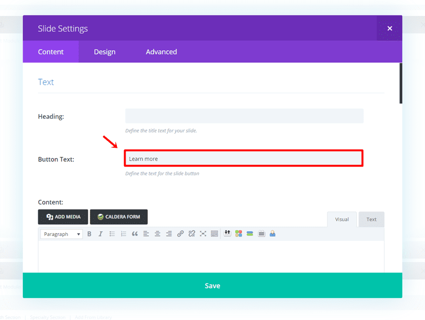Switch to the Design tab
This screenshot has height=320, width=425.
click(105, 52)
